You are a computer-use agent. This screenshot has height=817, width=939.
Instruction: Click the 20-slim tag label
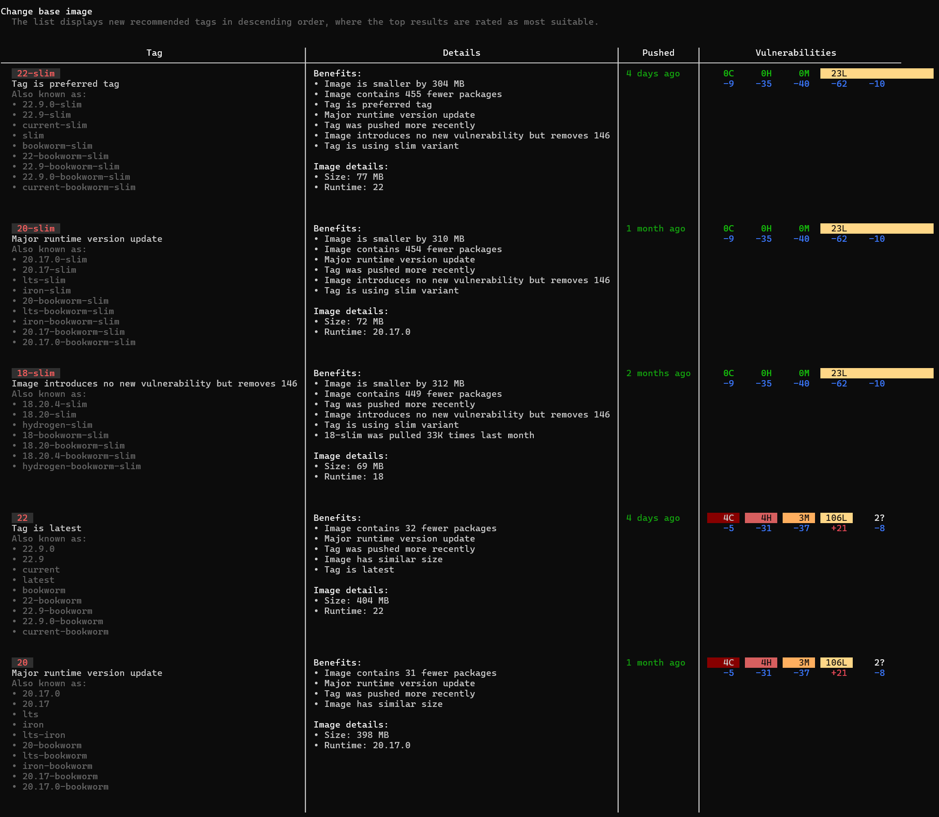pyautogui.click(x=35, y=228)
